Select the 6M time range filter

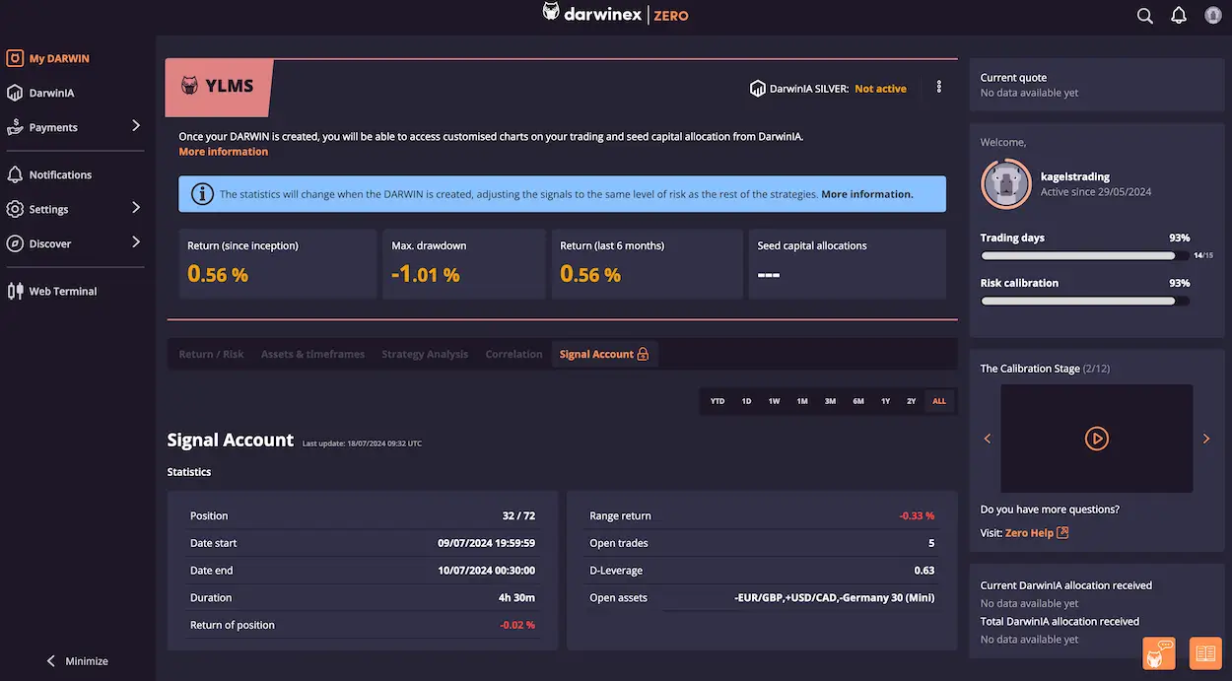[x=857, y=401]
